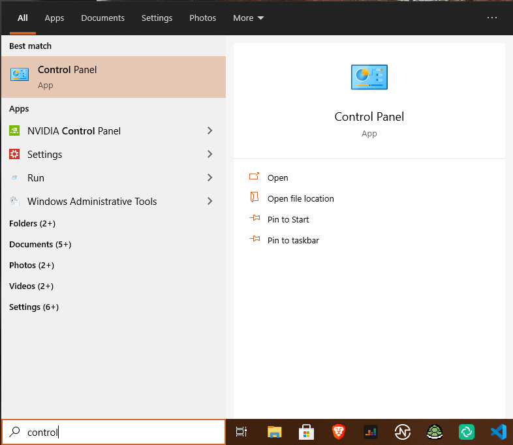Image resolution: width=513 pixels, height=445 pixels.
Task: Open the equalizer bars app on taskbar
Action: tap(371, 432)
